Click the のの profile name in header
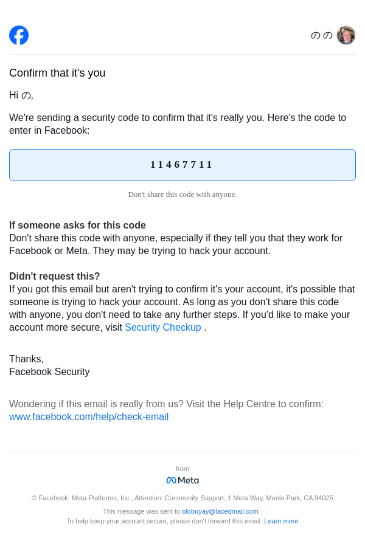The width and height of the screenshot is (365, 555). (321, 35)
